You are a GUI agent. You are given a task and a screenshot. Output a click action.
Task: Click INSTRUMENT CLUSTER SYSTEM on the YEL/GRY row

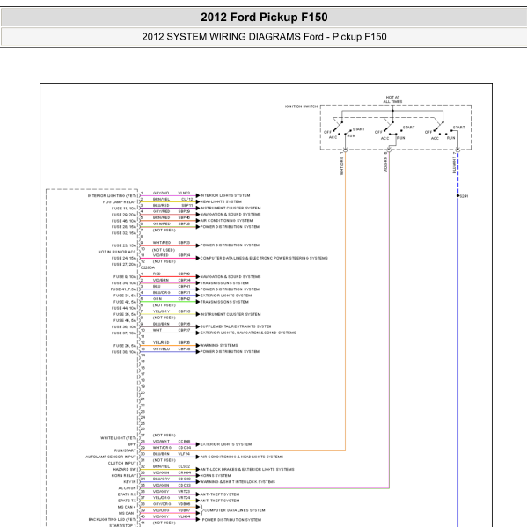(231, 315)
